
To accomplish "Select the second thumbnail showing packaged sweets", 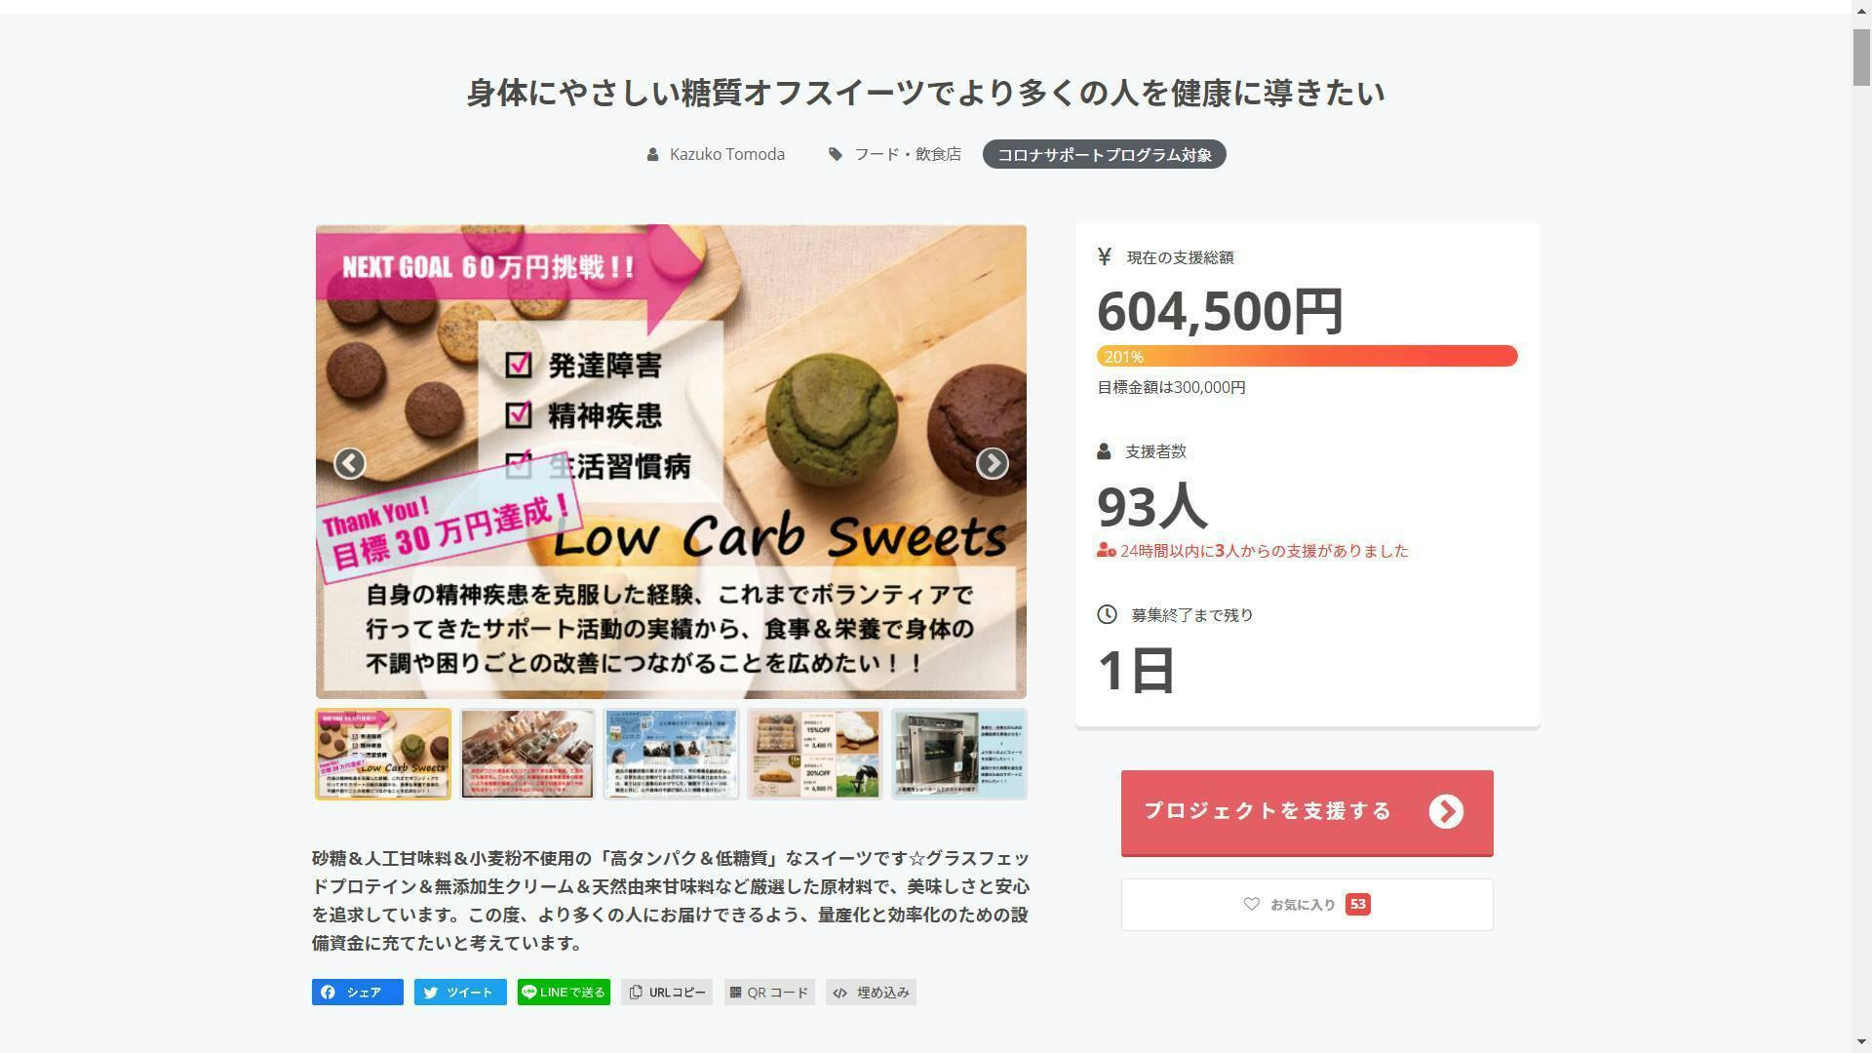I will [526, 754].
